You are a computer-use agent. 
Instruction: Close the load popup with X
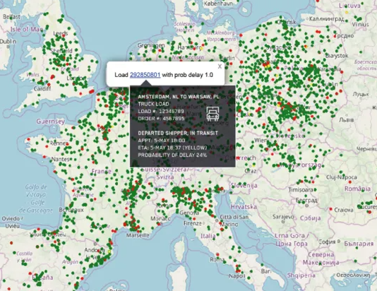220,66
